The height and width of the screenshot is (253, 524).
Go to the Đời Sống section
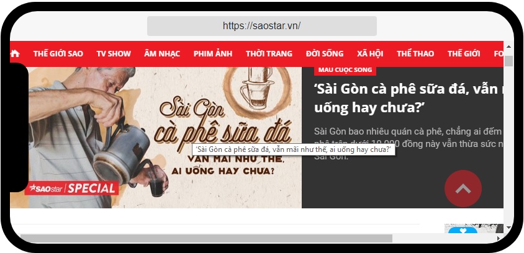325,54
